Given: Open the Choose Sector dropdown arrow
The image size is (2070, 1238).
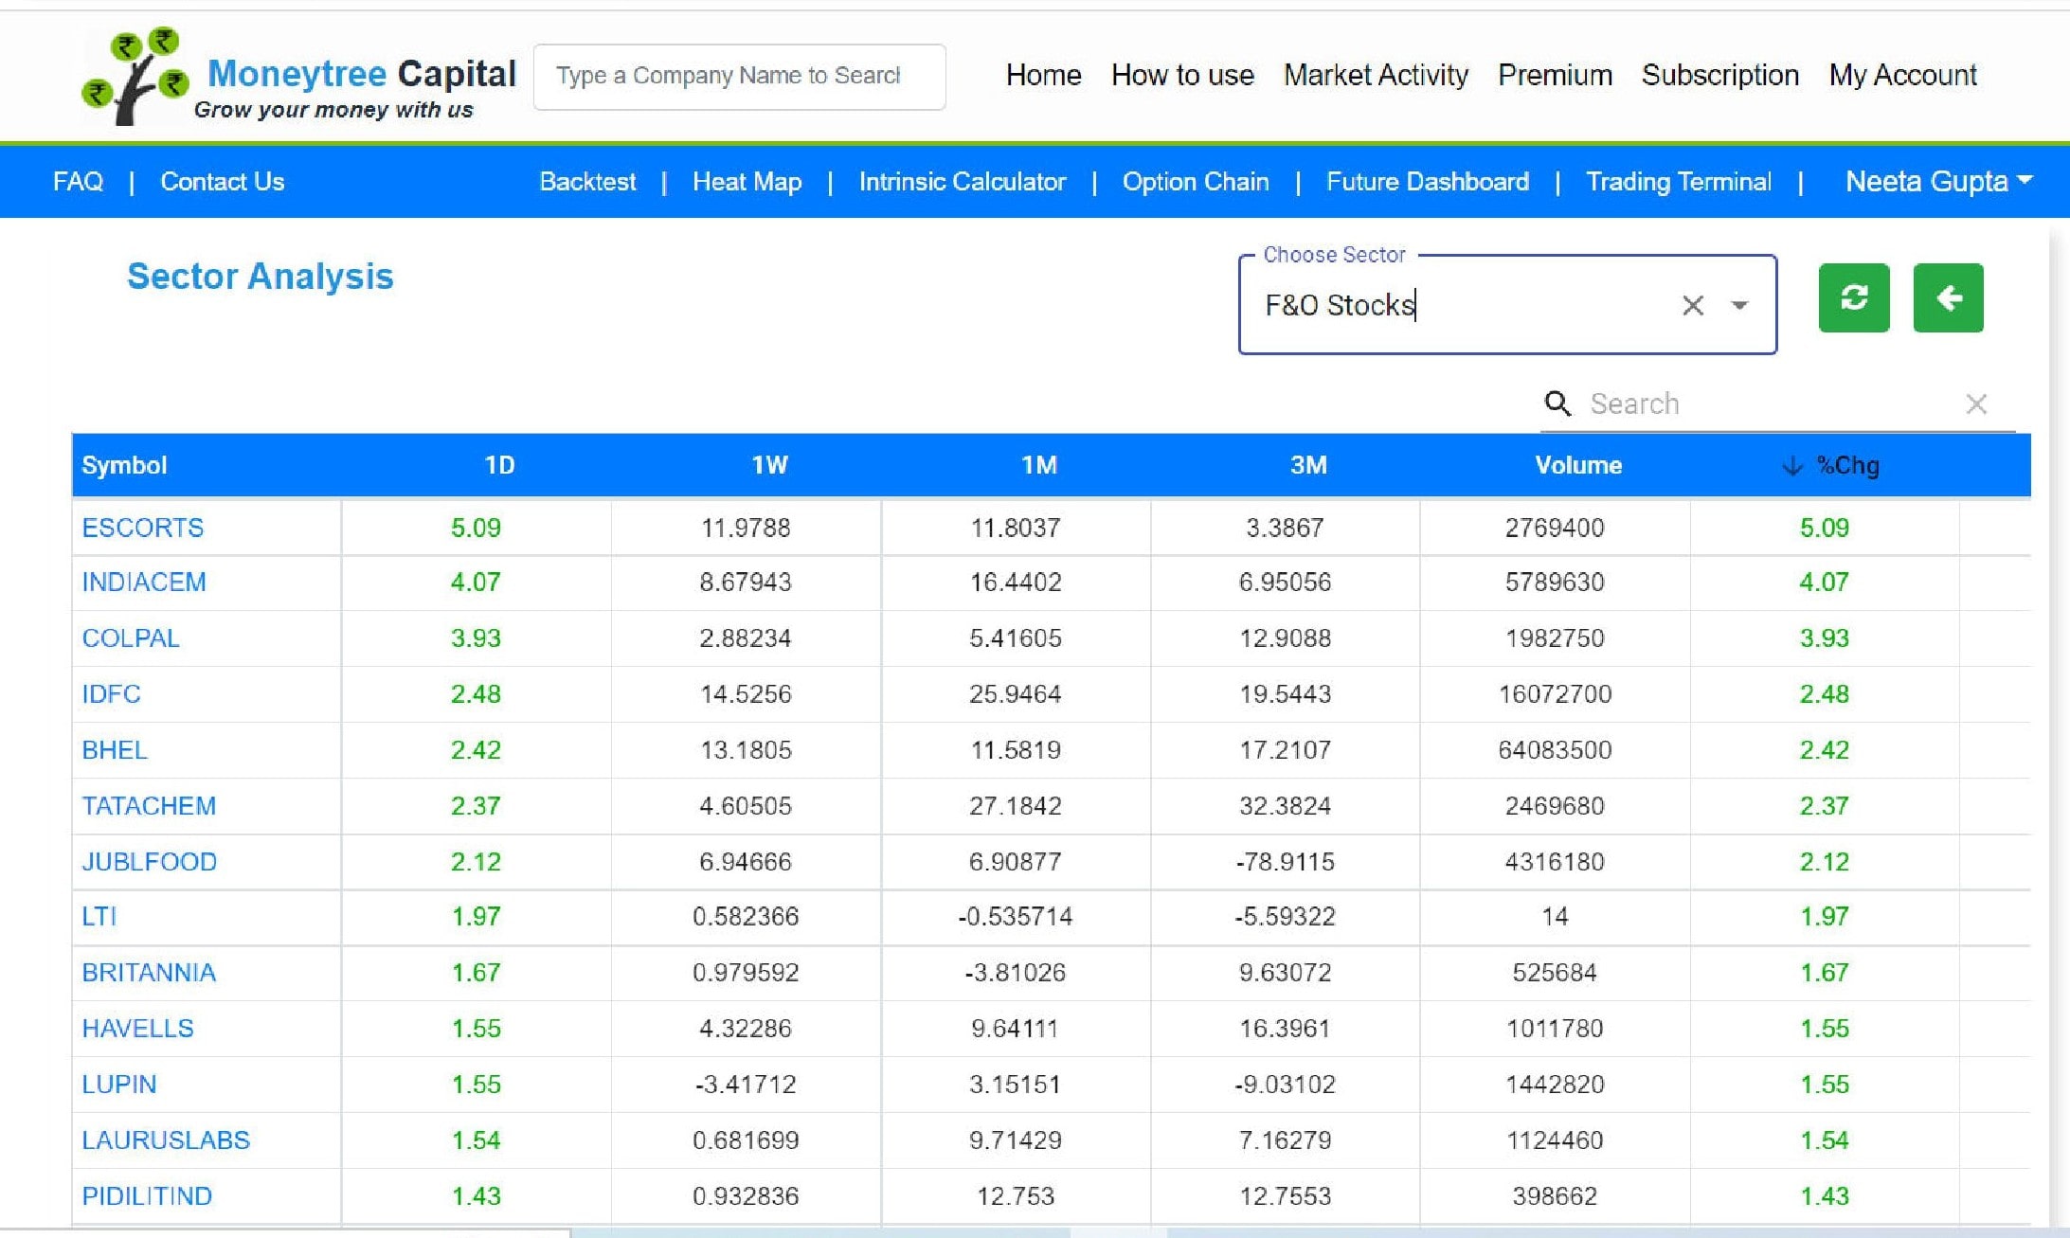Looking at the screenshot, I should tap(1739, 305).
